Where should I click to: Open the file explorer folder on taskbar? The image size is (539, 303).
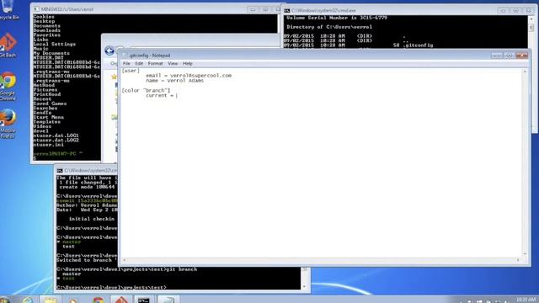click(x=51, y=300)
